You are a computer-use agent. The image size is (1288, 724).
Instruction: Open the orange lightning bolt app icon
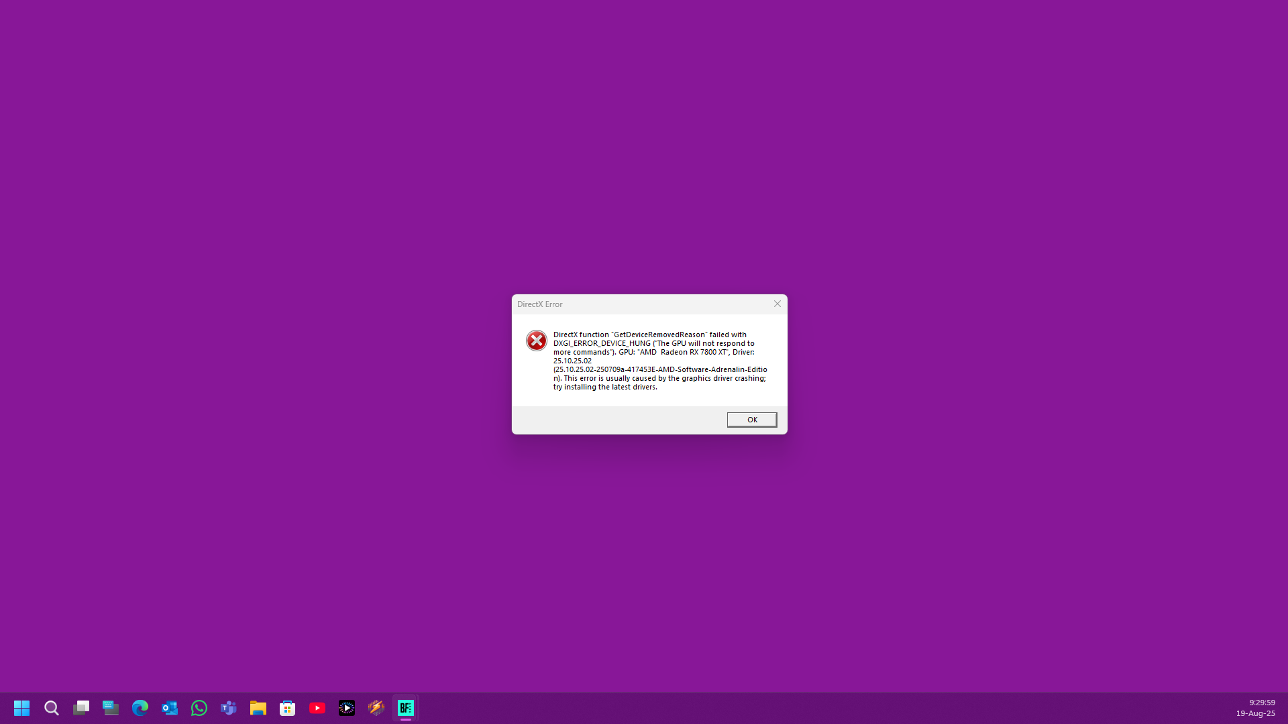tap(376, 708)
